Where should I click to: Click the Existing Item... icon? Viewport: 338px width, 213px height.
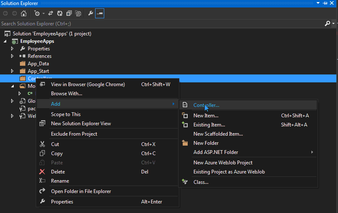click(185, 125)
